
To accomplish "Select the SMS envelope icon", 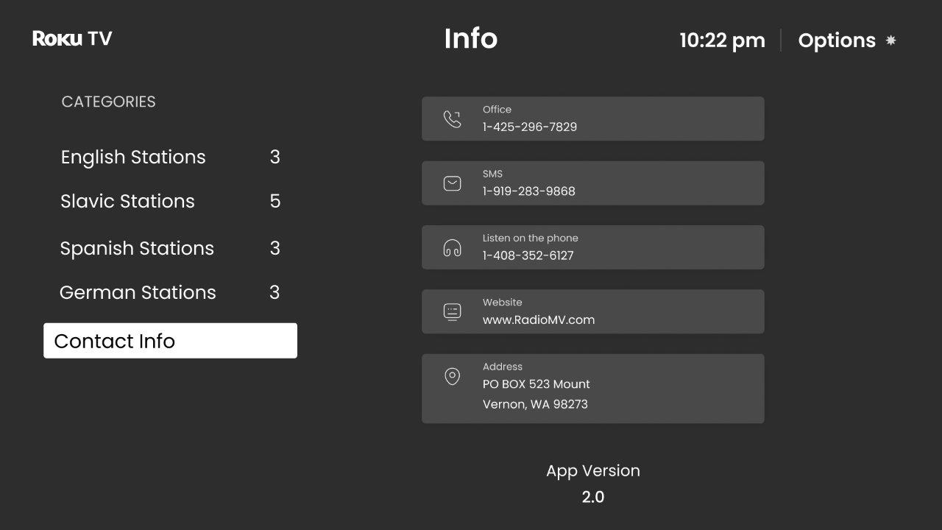I will tap(451, 183).
